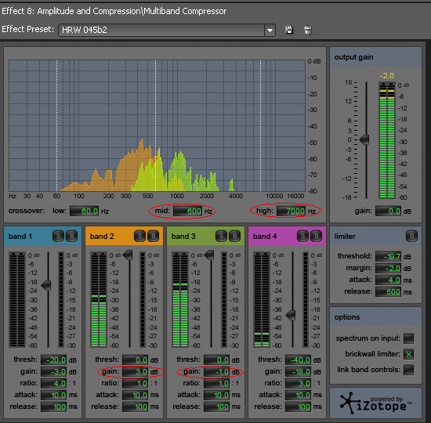
Task: Click band 1 ratio value field
Action: (x=53, y=383)
